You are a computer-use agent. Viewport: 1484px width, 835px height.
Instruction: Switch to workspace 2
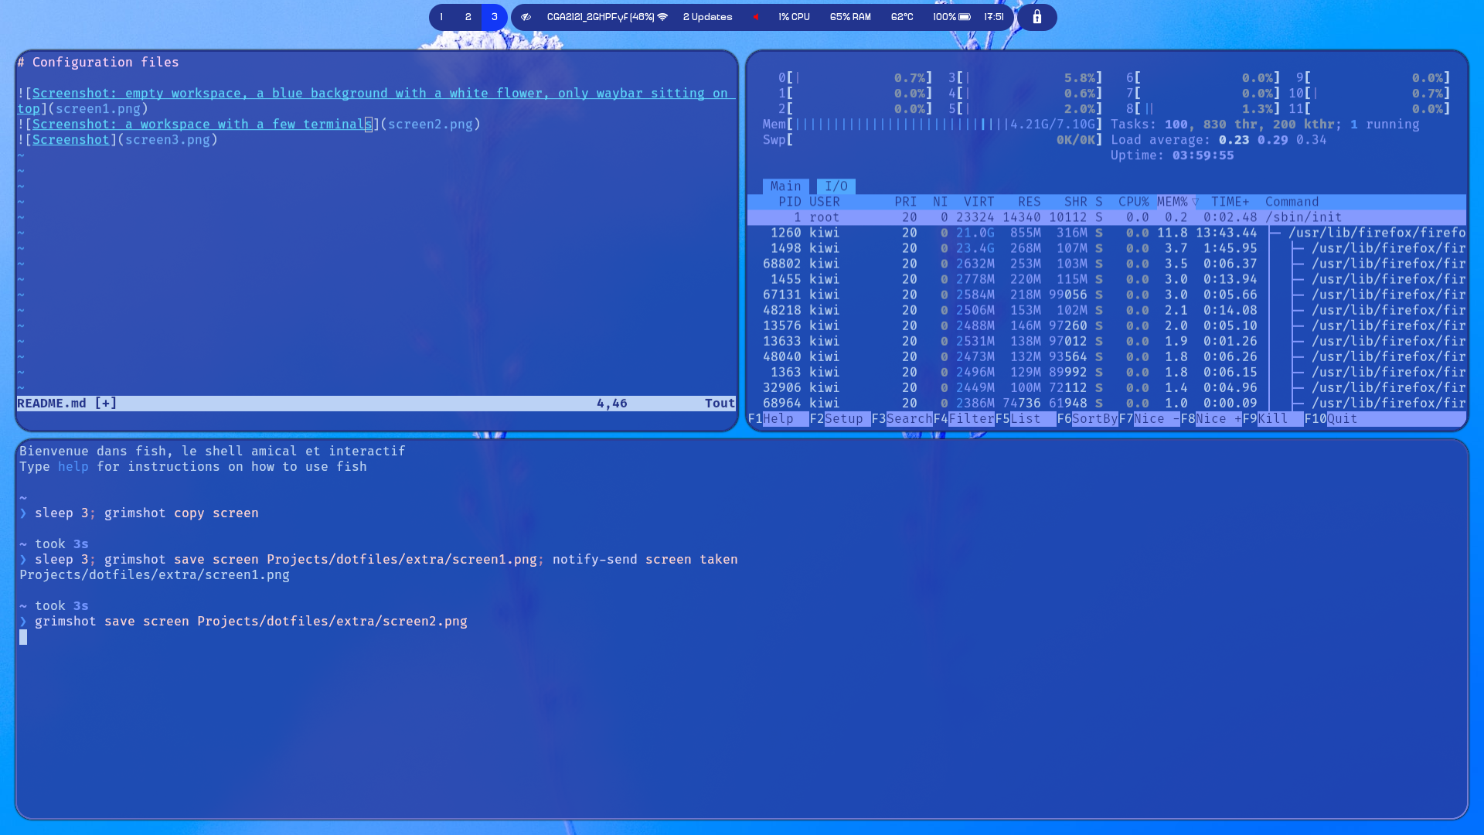point(468,17)
